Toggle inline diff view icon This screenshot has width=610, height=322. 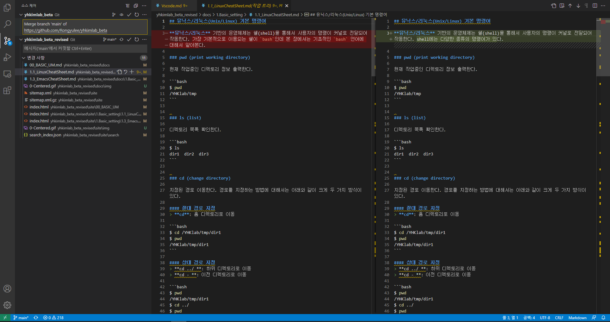coord(562,6)
